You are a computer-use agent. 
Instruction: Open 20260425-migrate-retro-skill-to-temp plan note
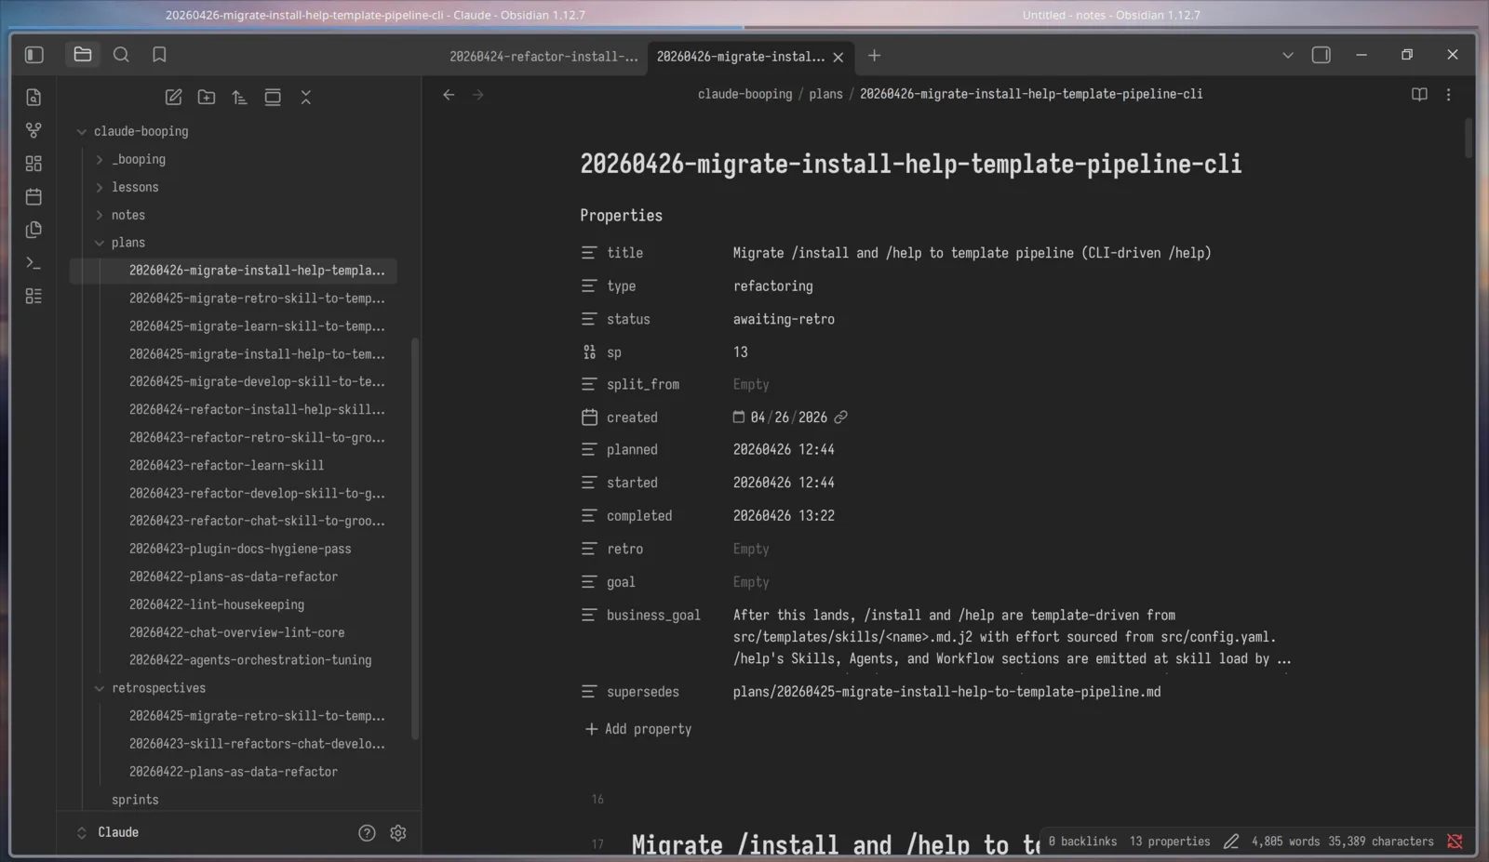pos(257,298)
